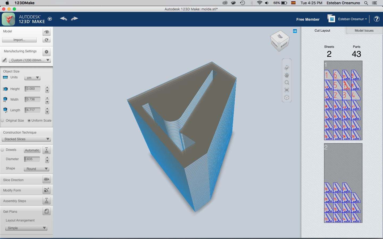The image size is (383, 239).
Task: Click the Width stepper arrows
Action: click(47, 100)
